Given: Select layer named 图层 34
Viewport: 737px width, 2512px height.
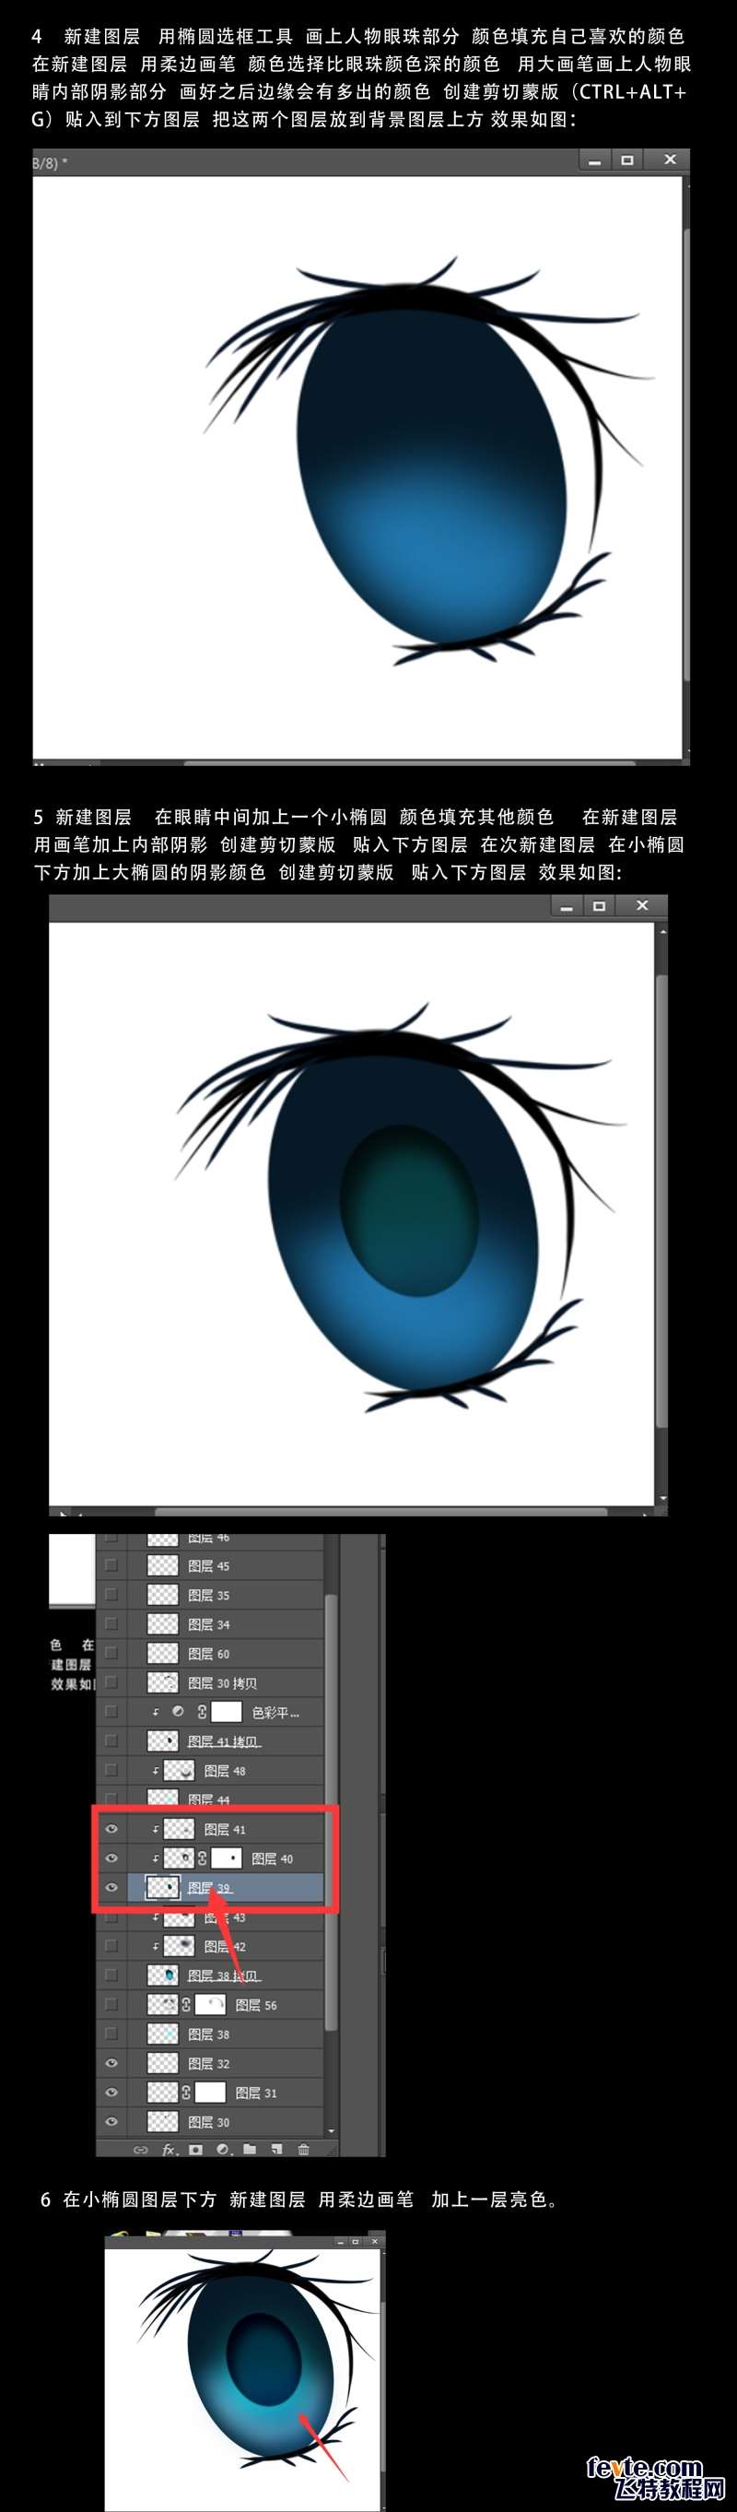Looking at the screenshot, I should (x=208, y=1624).
